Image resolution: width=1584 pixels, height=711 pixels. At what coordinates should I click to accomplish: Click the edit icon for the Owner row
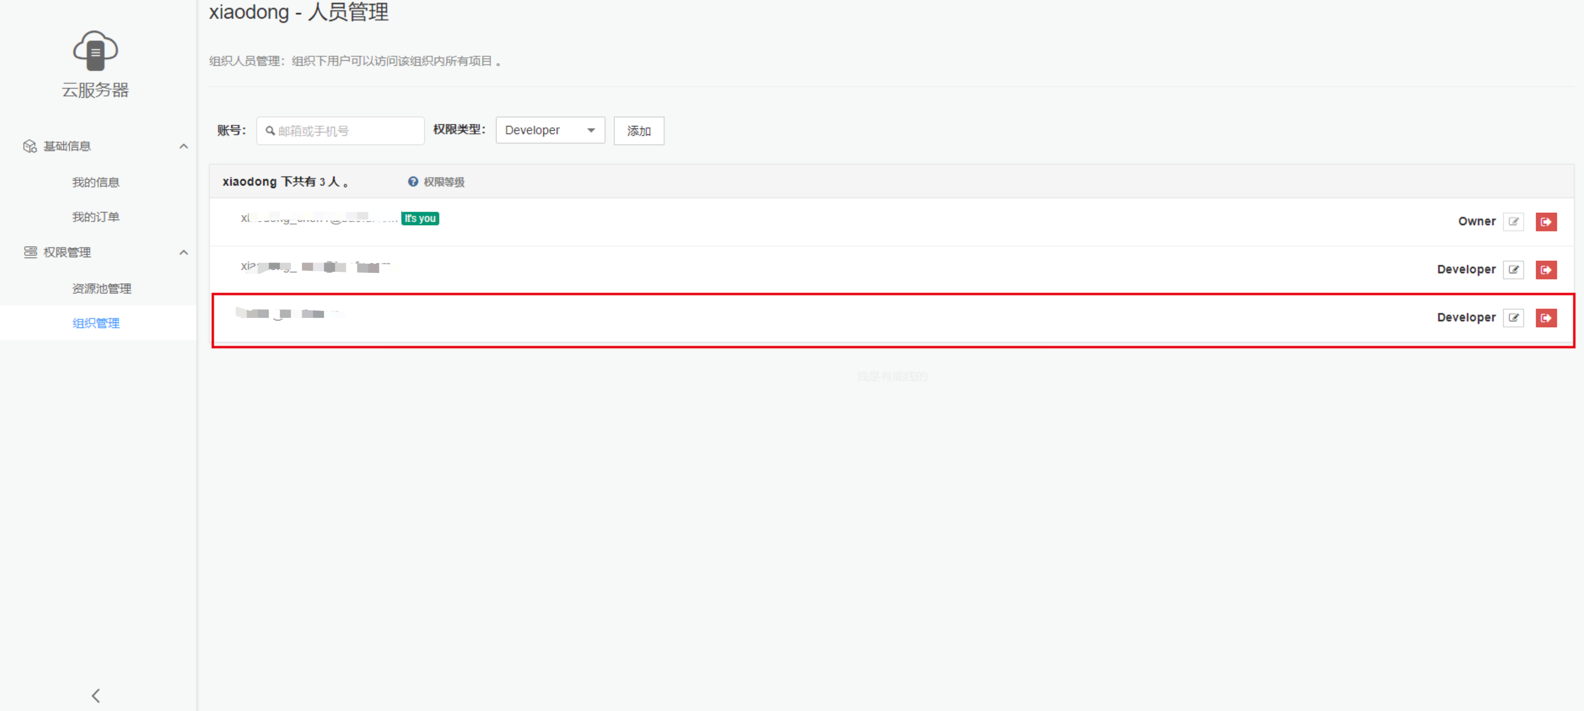[1513, 221]
